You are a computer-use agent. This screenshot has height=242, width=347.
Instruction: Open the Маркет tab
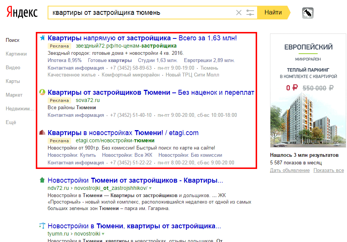(14, 95)
